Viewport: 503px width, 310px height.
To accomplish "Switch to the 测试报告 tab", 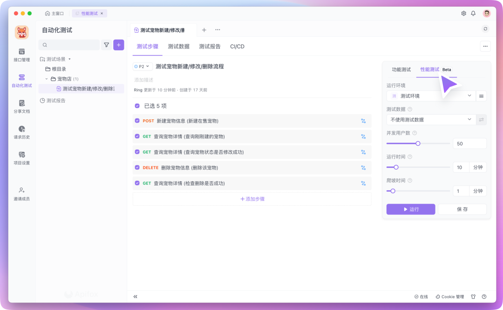I will [x=210, y=47].
